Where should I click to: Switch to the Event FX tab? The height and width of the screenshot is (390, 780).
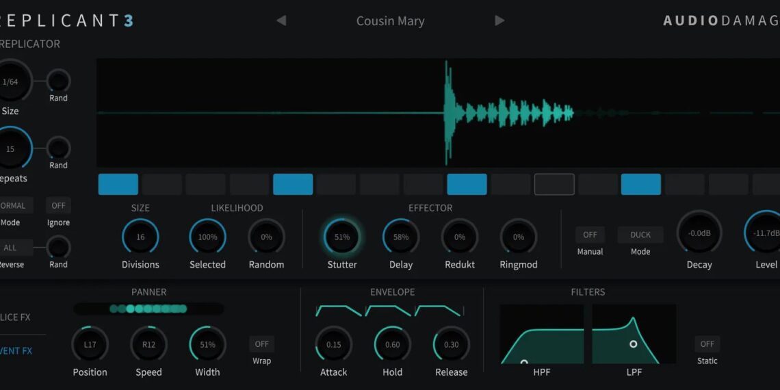(16, 351)
